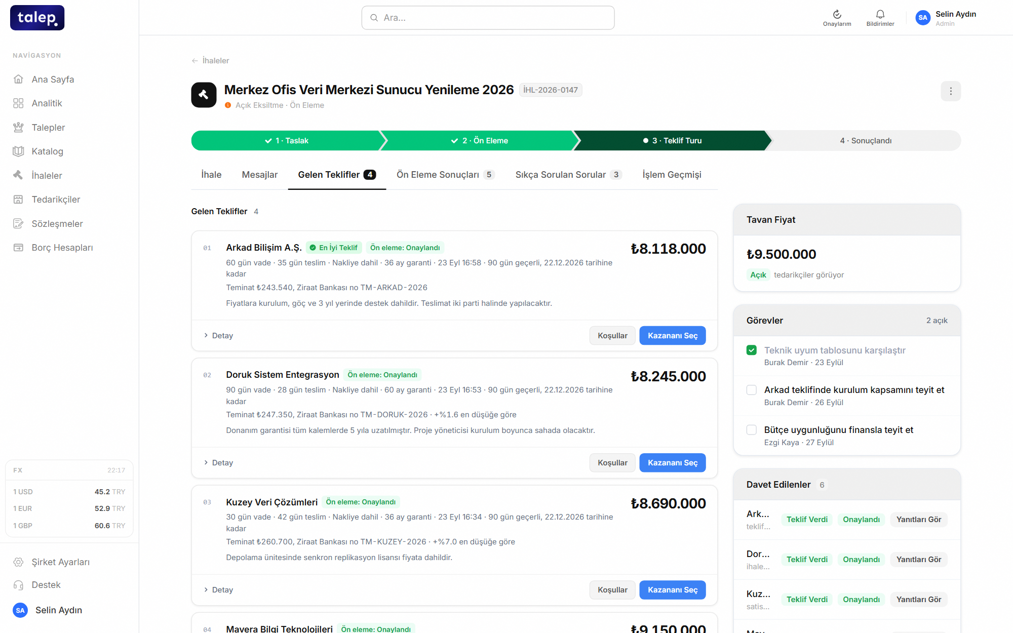
Task: Switch to the İhale tab
Action: [211, 175]
